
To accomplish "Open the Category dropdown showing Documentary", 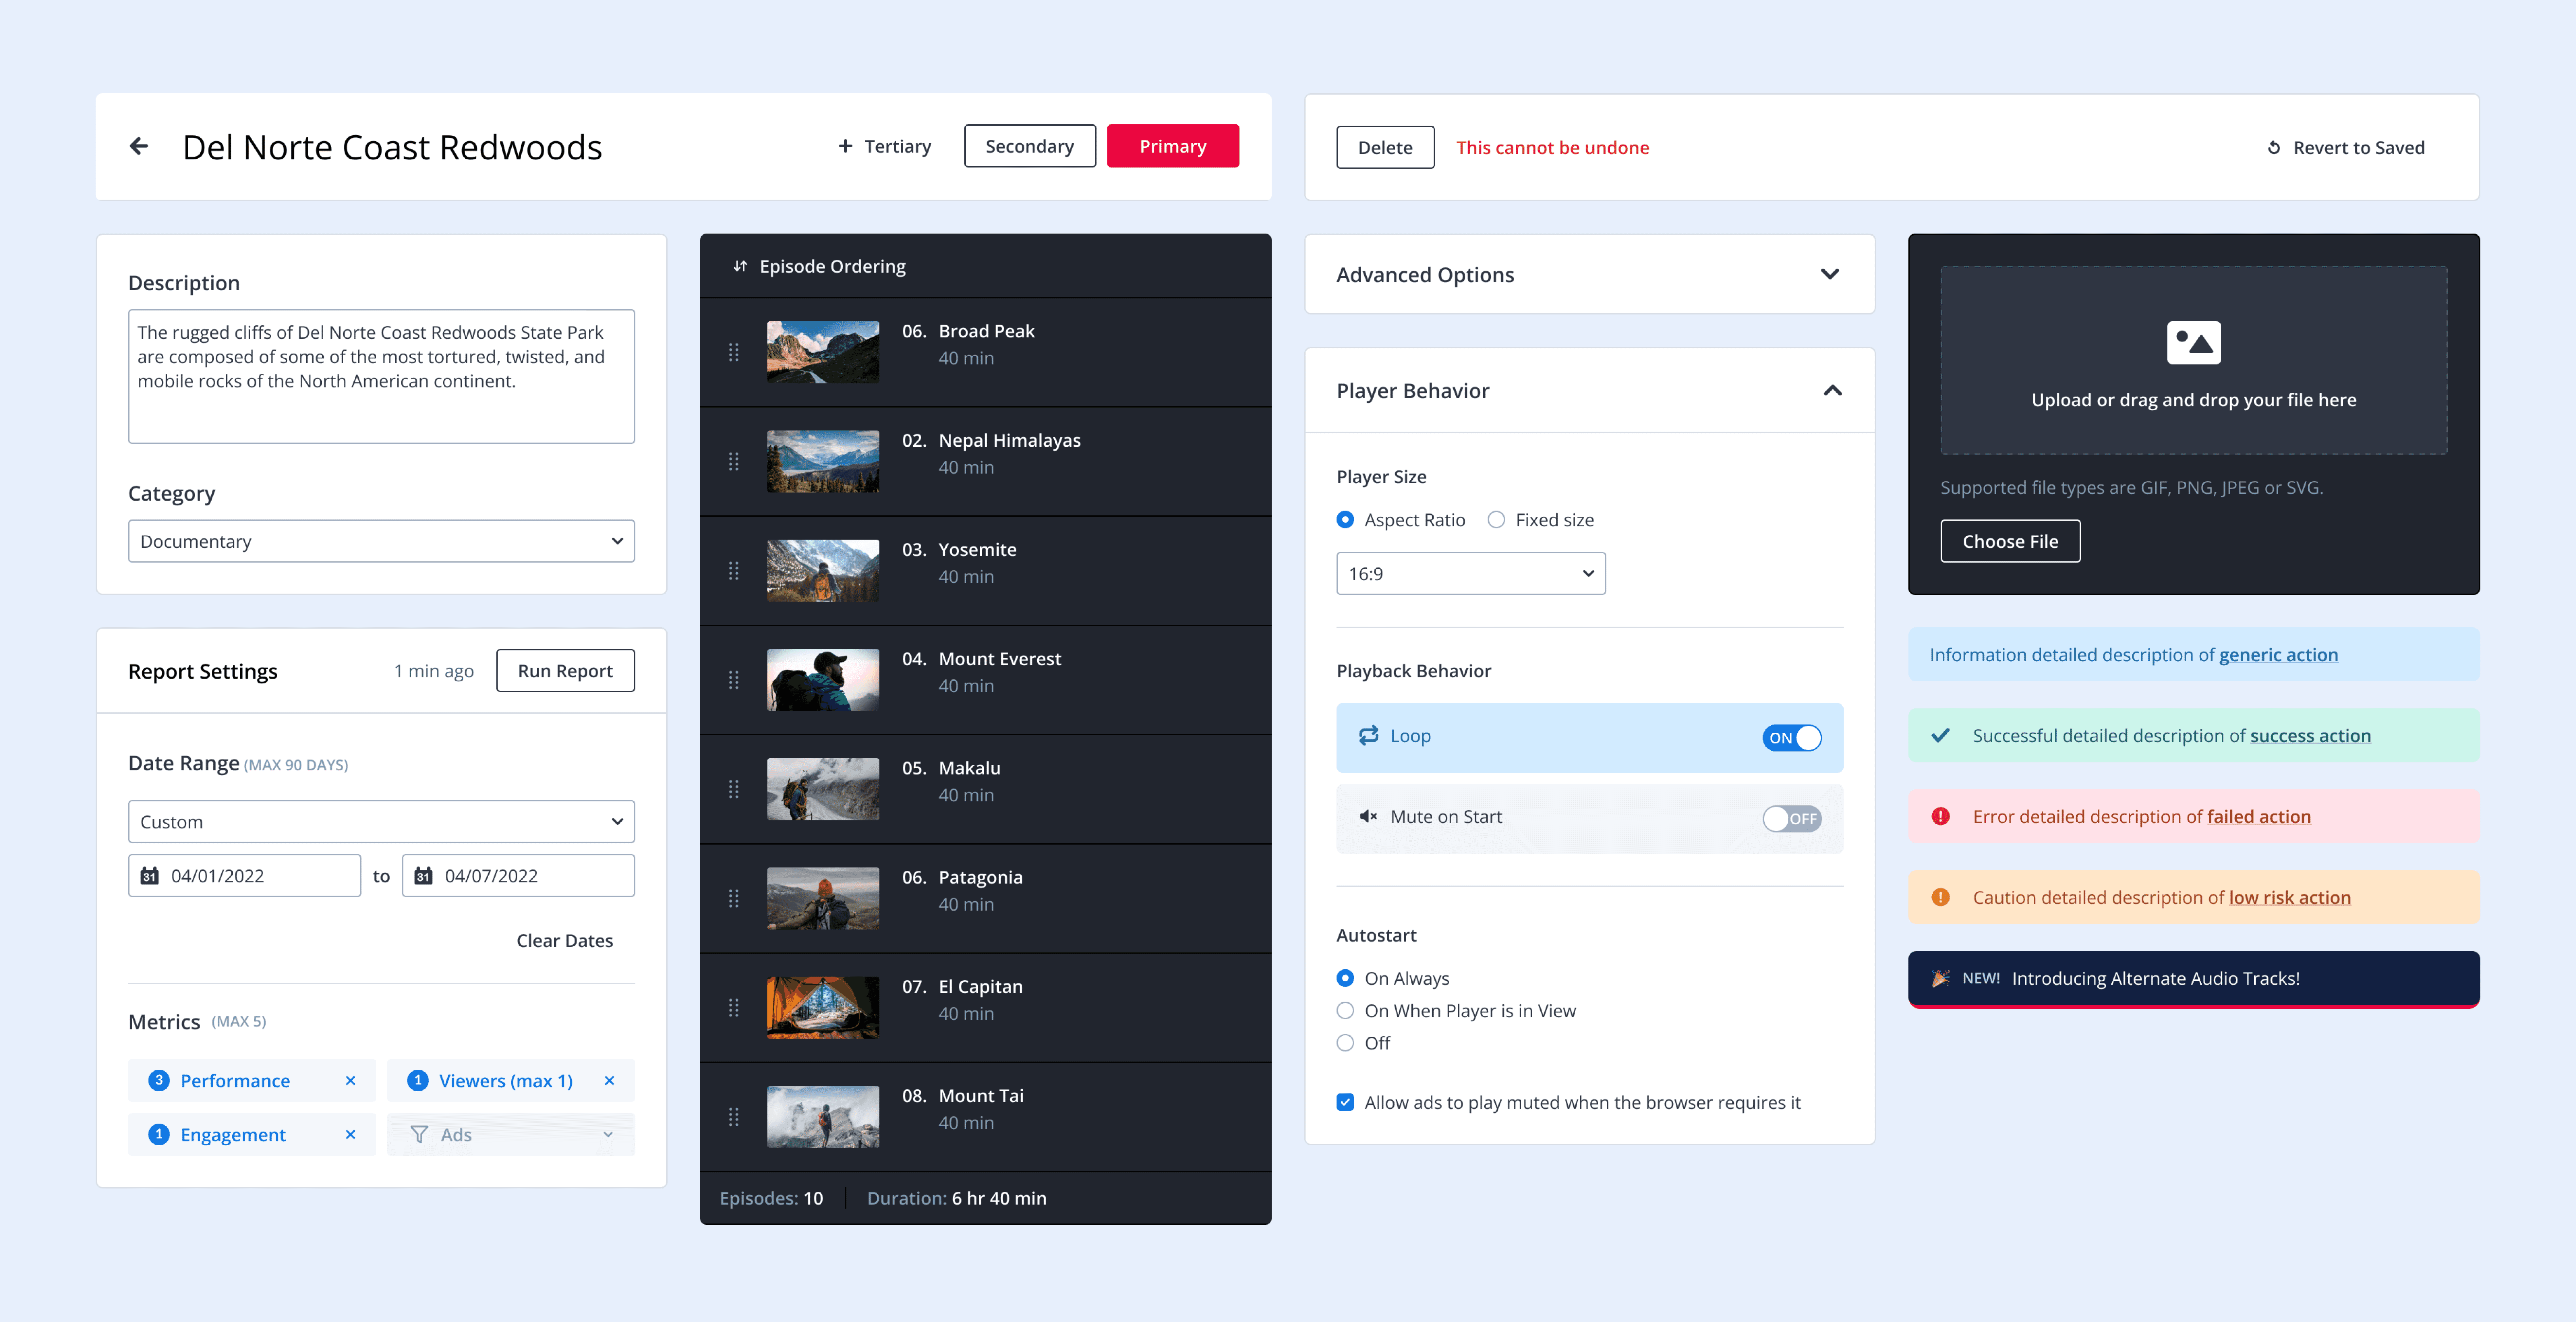I will coord(380,541).
